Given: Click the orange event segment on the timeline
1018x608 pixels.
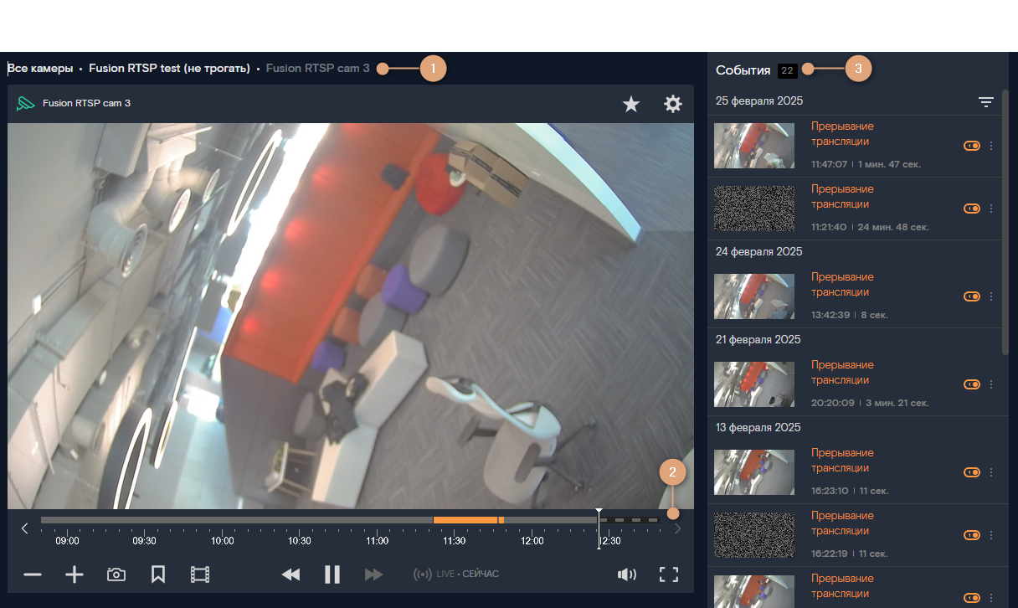Looking at the screenshot, I should click(x=465, y=520).
